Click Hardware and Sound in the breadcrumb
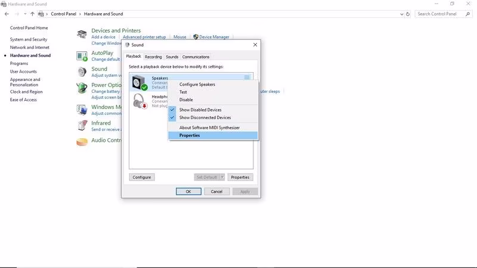The height and width of the screenshot is (268, 477). pos(103,14)
